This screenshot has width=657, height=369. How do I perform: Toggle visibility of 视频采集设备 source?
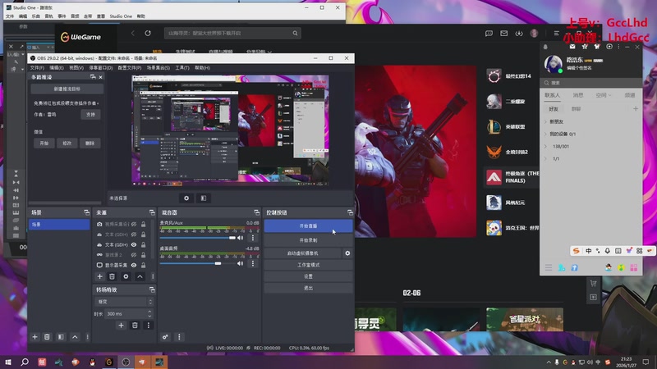[x=134, y=224]
